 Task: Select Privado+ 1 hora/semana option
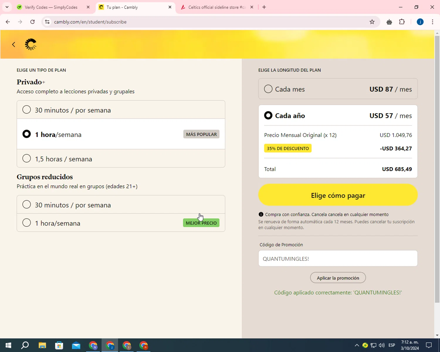(x=121, y=134)
